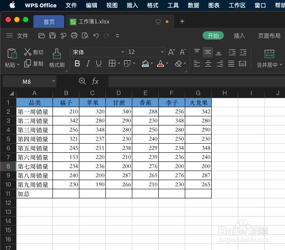285x250 pixels.
Task: Click the Print icon in quick toolbar
Action: pyautogui.click(x=74, y=36)
